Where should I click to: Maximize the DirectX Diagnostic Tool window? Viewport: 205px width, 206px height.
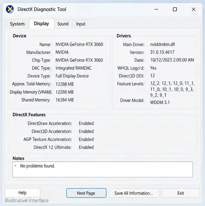pyautogui.click(x=175, y=9)
